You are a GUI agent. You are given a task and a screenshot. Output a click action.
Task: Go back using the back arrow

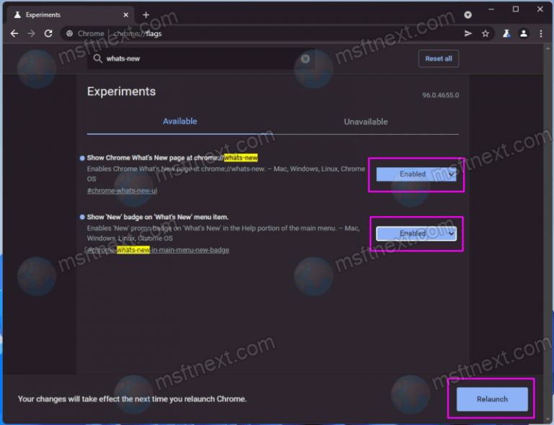(x=14, y=34)
